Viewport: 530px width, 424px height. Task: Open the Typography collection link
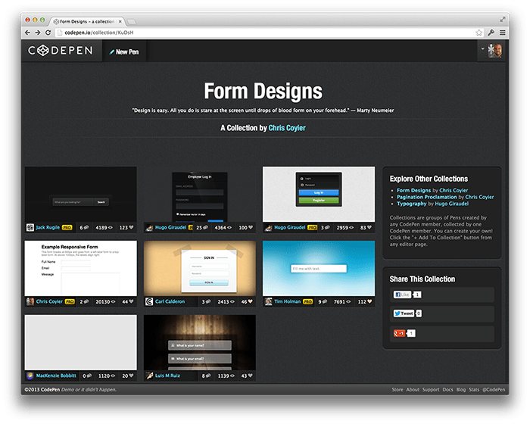(x=411, y=204)
